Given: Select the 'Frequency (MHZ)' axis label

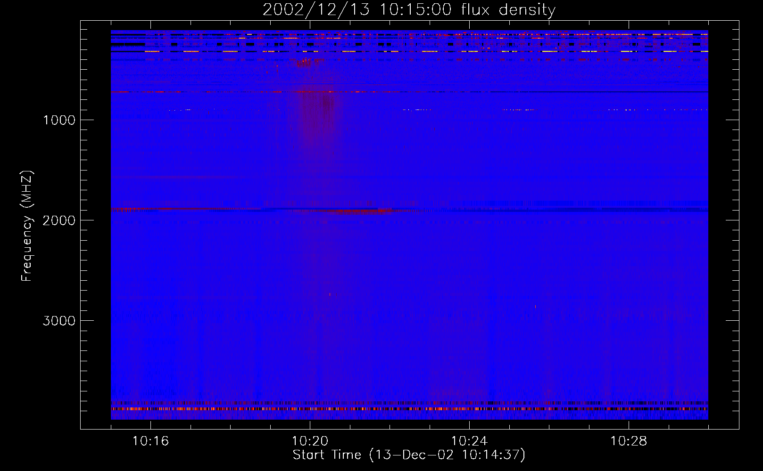Looking at the screenshot, I should [27, 226].
